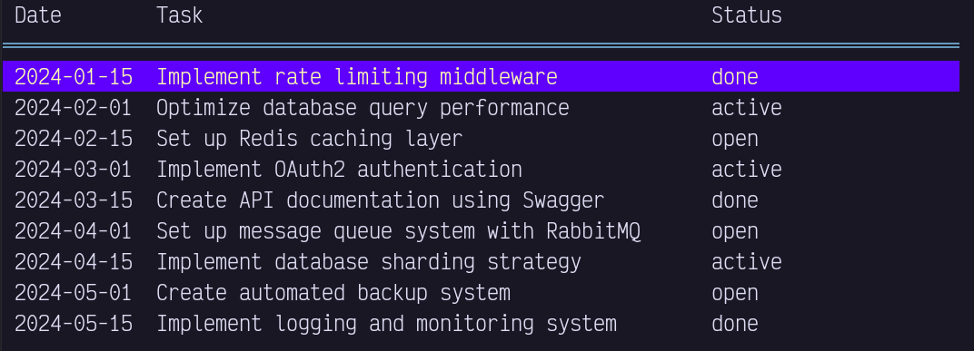The height and width of the screenshot is (351, 974).
Task: Click the date 2024-05-15
Action: click(x=74, y=324)
